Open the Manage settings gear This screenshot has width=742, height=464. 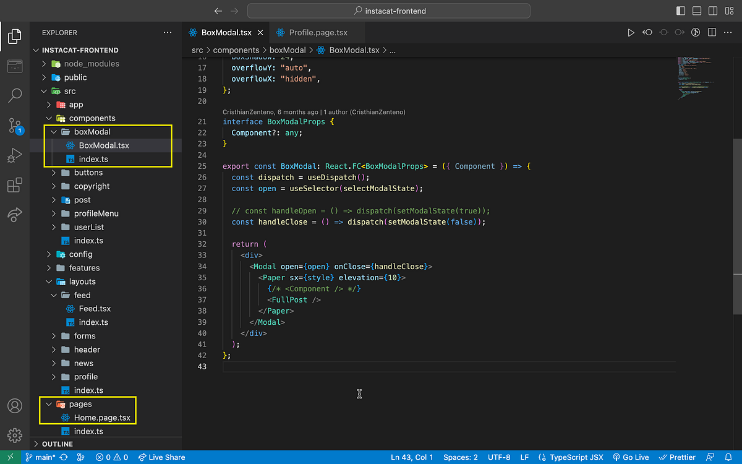tap(14, 434)
